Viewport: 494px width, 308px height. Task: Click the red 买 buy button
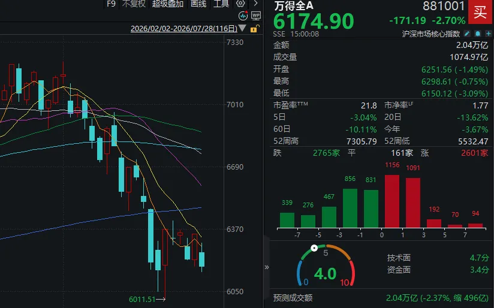[480, 12]
